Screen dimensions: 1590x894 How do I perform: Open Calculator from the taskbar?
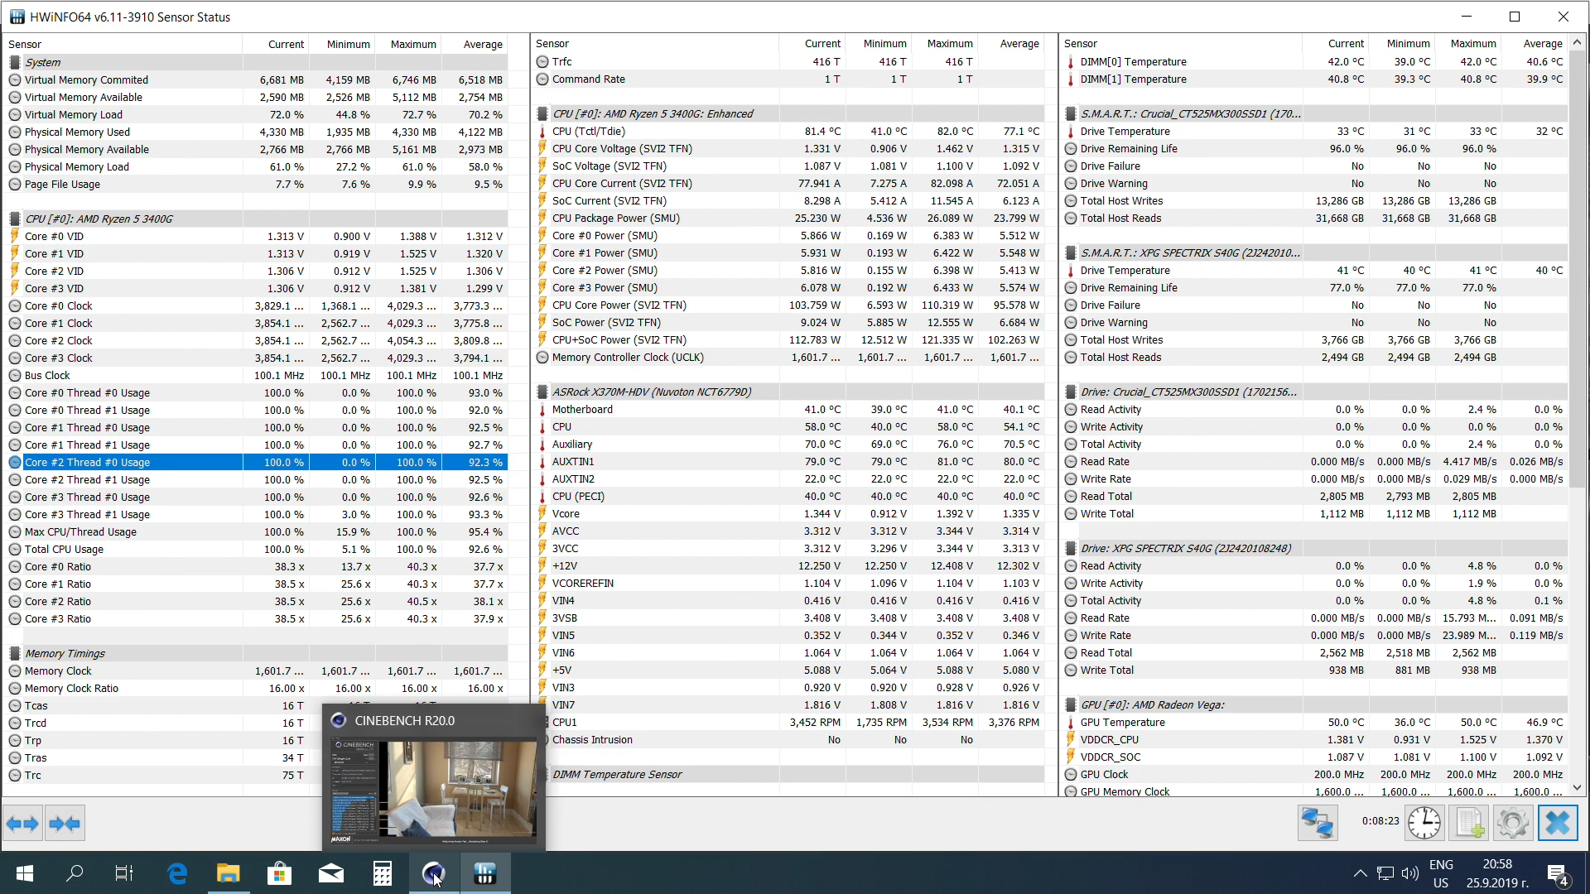(383, 873)
